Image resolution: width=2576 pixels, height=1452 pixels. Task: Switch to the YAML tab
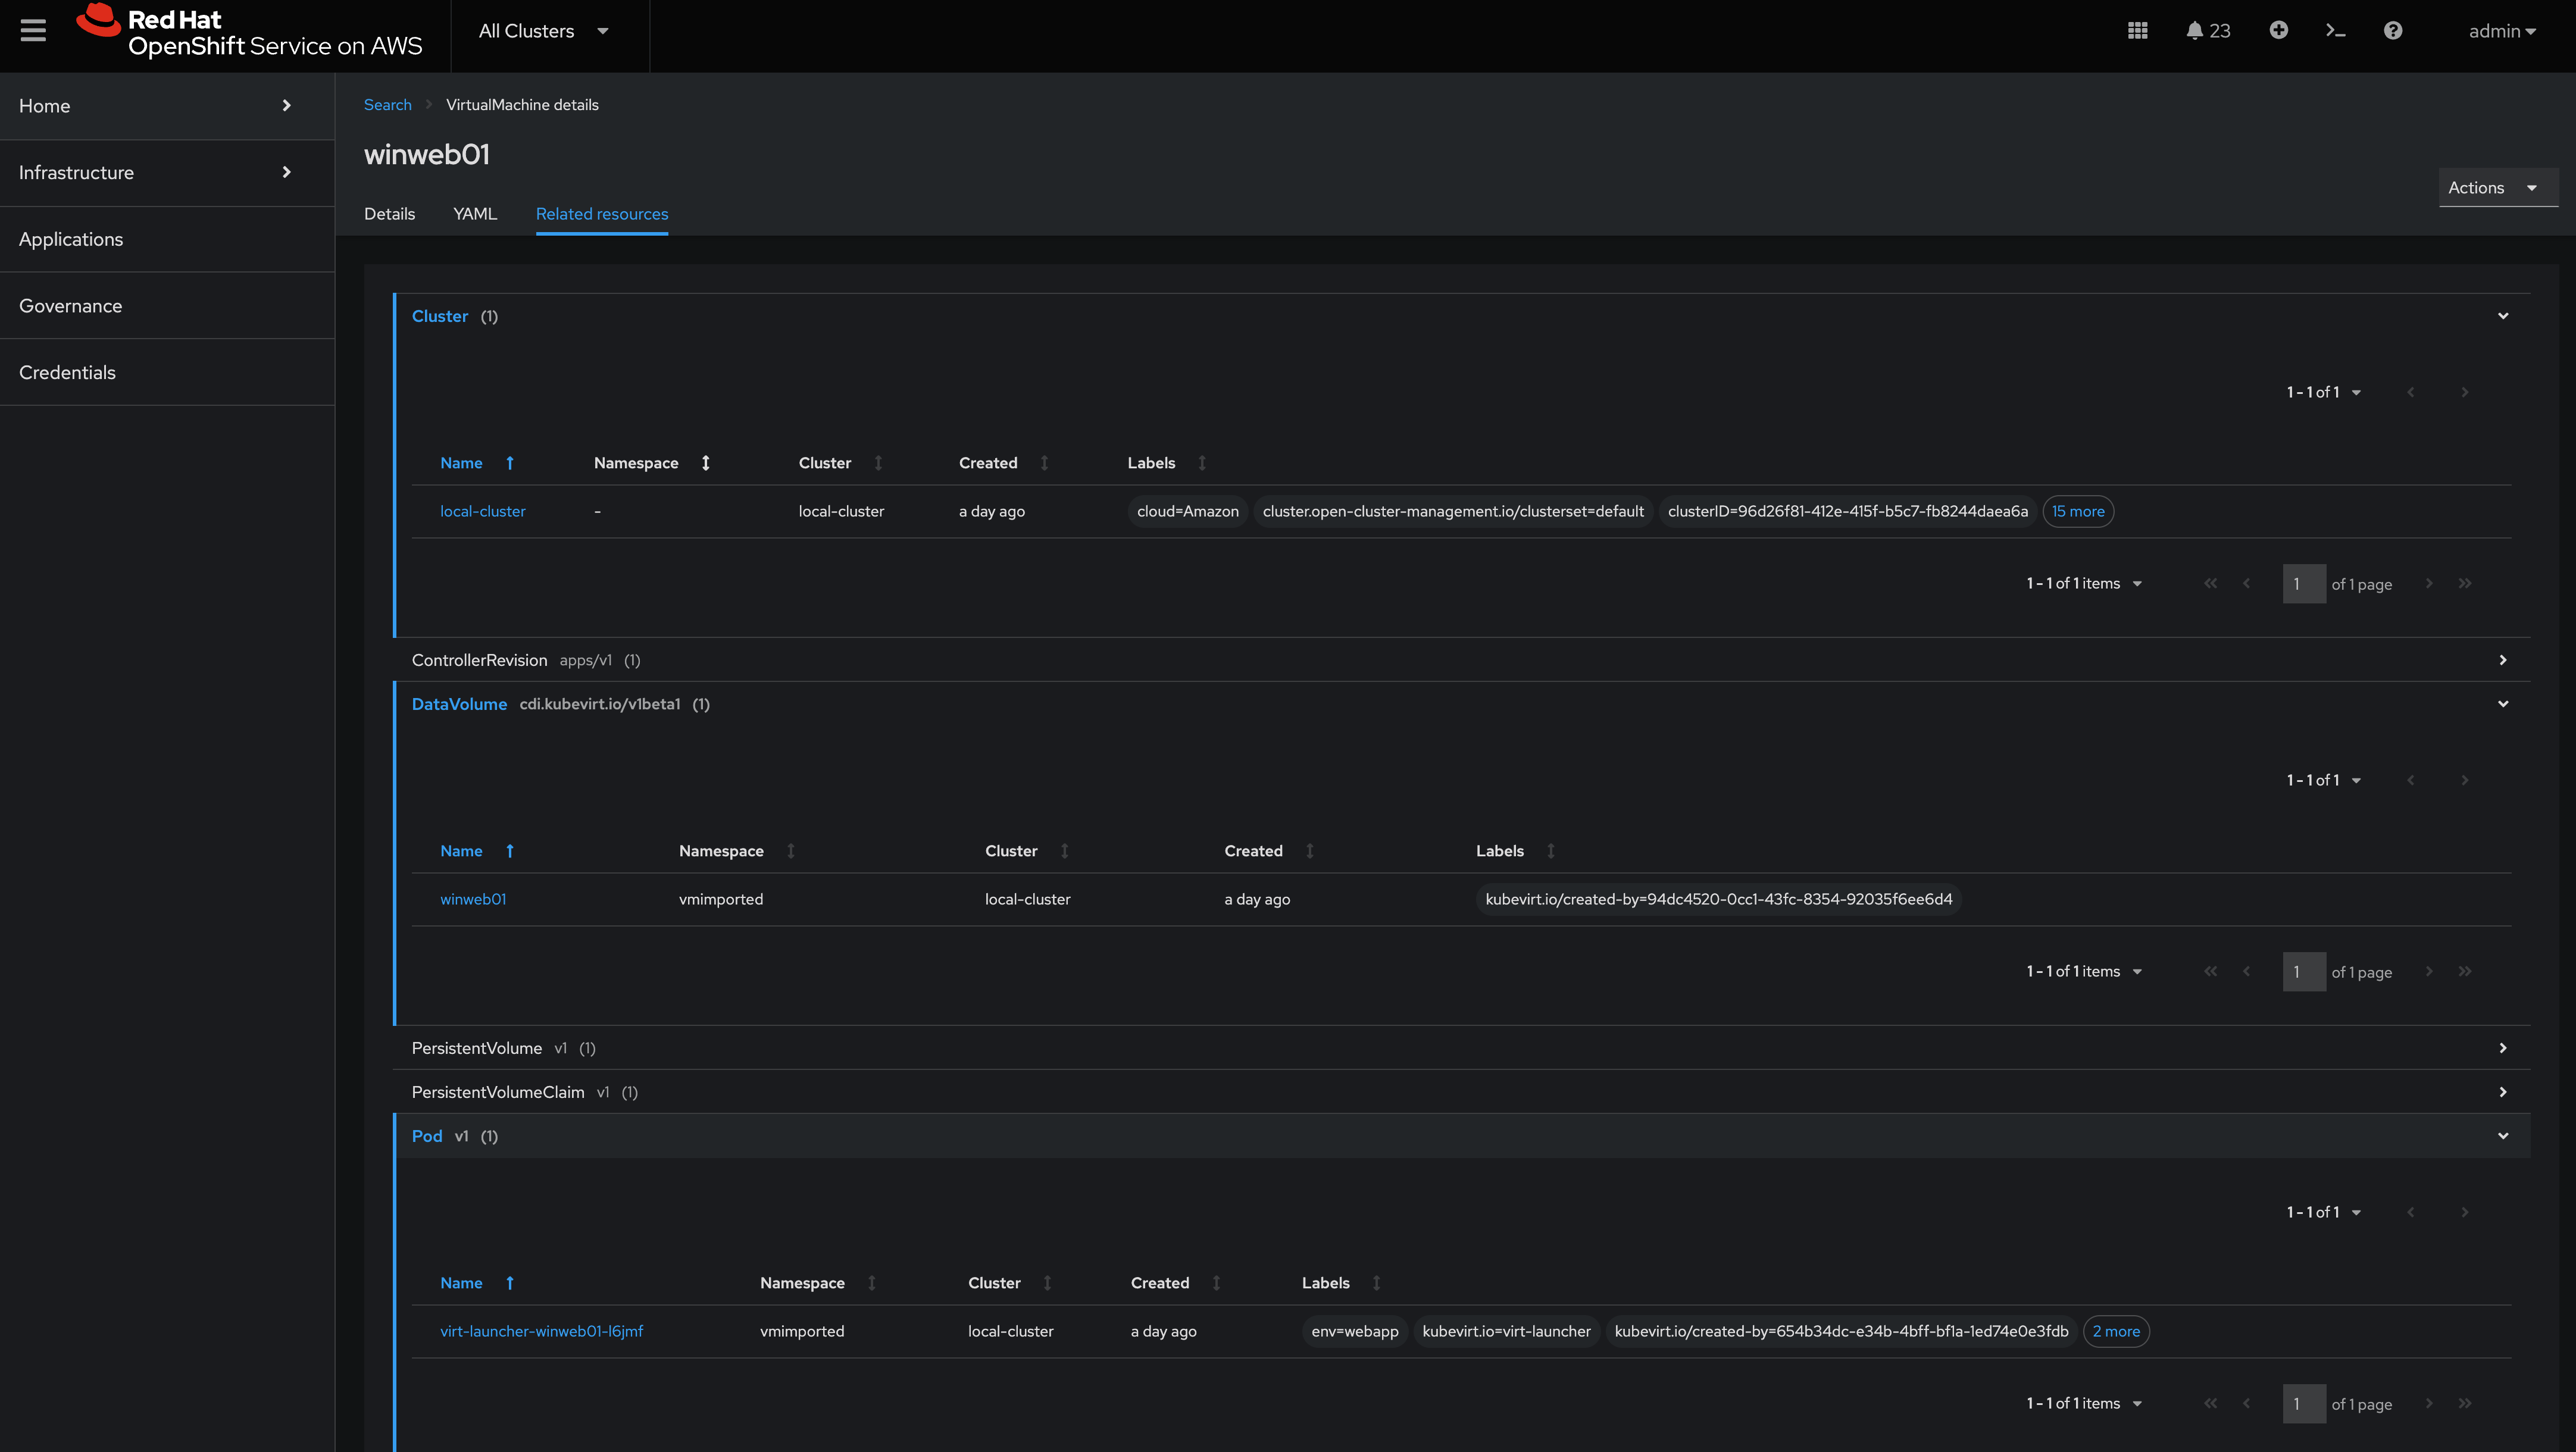[475, 214]
